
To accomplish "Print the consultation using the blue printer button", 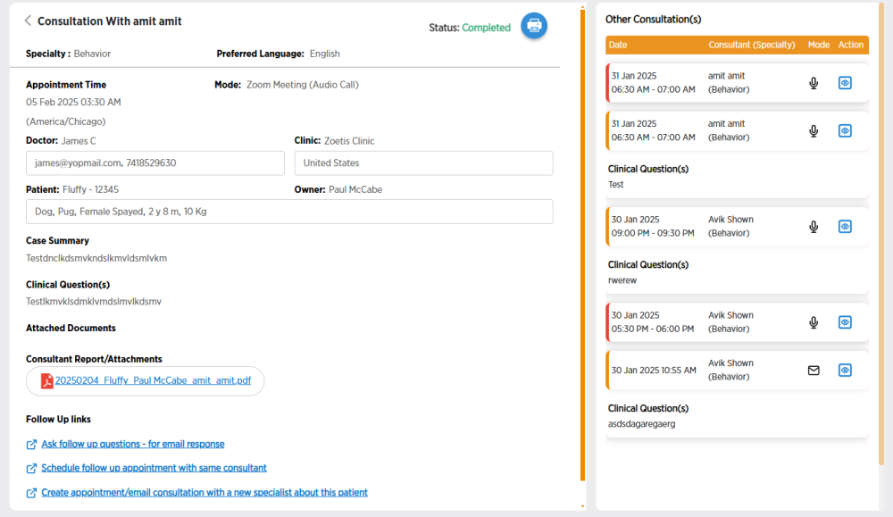I will click(534, 26).
